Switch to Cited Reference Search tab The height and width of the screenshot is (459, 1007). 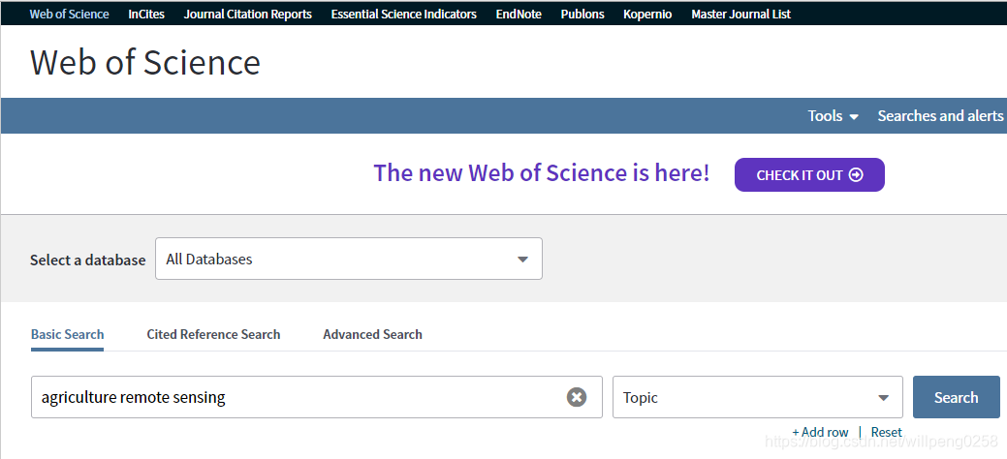tap(213, 334)
